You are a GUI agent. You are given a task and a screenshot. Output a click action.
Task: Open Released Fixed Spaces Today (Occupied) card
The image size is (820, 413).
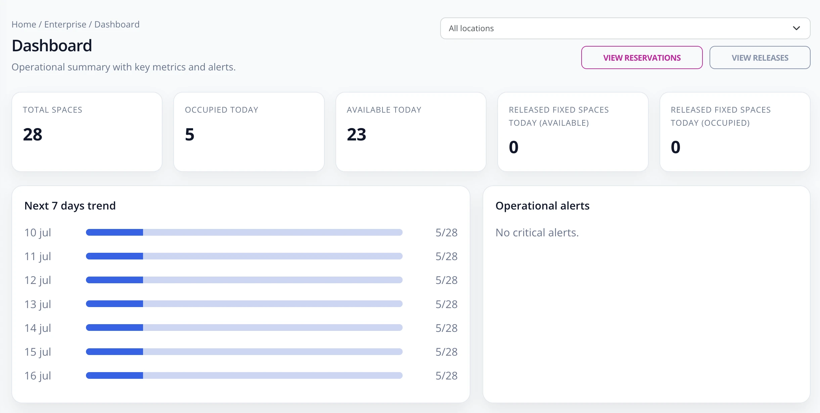tap(735, 132)
